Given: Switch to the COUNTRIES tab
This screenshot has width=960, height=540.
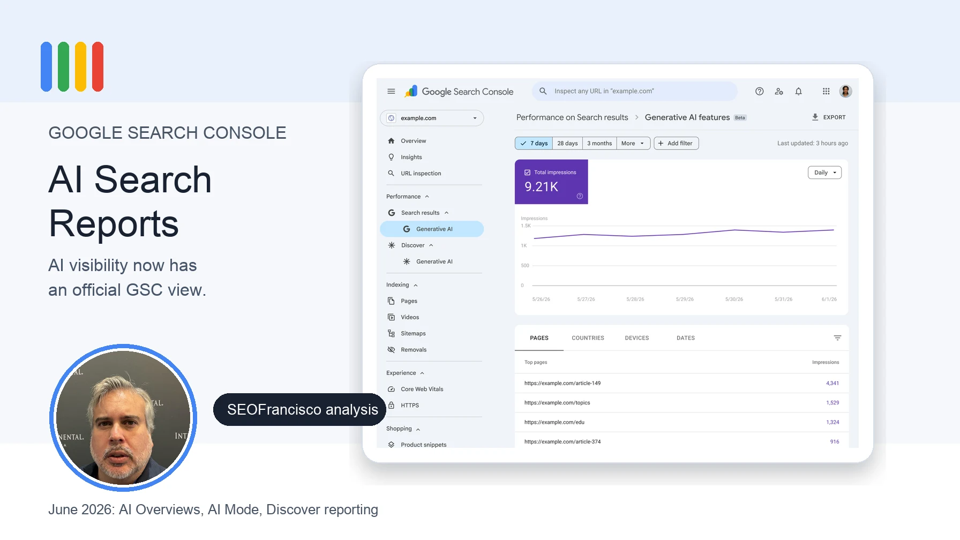Looking at the screenshot, I should 588,338.
